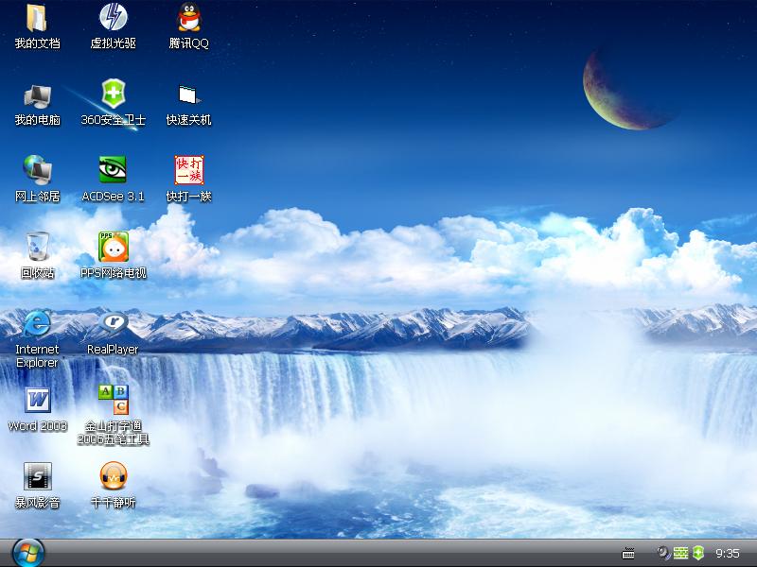Open PPS网络电视 desktop icon
This screenshot has height=567, width=757.
[113, 247]
